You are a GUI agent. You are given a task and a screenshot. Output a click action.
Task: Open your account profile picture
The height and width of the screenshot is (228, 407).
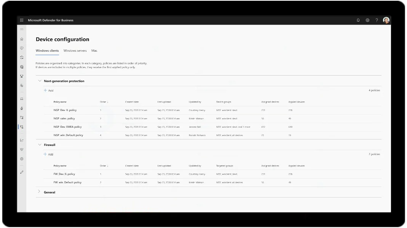[x=386, y=20]
